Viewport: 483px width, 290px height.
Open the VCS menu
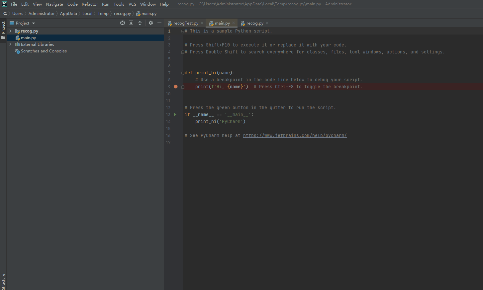pos(132,4)
